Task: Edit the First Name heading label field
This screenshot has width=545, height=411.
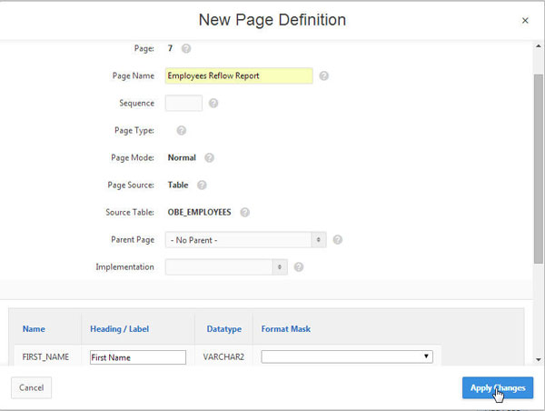Action: tap(137, 357)
